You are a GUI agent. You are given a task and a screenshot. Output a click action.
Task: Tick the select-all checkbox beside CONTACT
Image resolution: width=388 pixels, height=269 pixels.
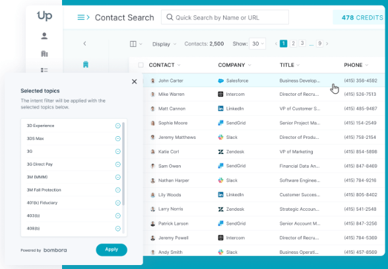141,65
